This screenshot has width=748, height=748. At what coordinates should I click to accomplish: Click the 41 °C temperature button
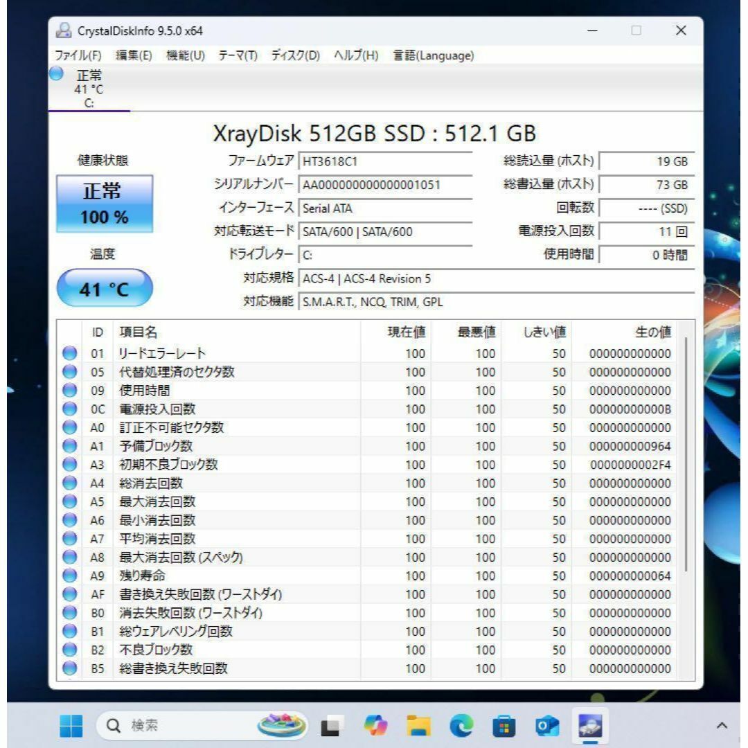105,288
